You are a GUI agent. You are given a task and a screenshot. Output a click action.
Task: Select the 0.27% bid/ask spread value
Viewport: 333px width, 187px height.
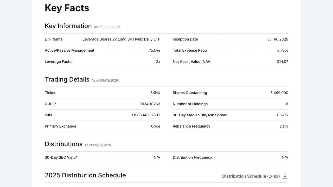283,115
